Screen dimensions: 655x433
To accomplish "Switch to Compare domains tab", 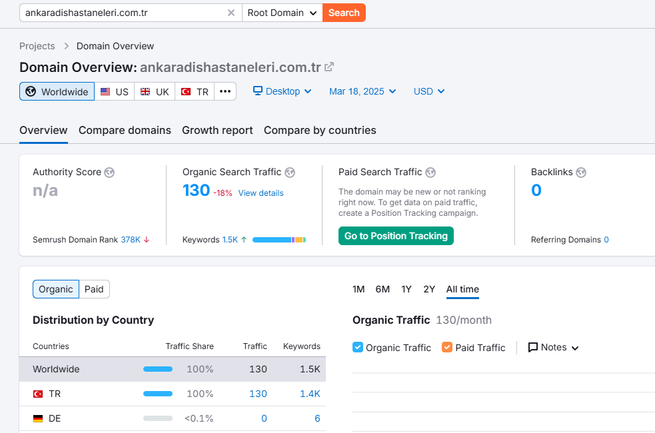I will tap(125, 131).
